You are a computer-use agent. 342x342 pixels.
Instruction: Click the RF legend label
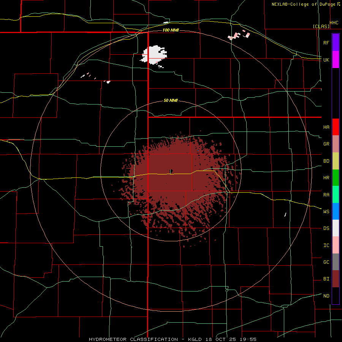click(x=326, y=43)
